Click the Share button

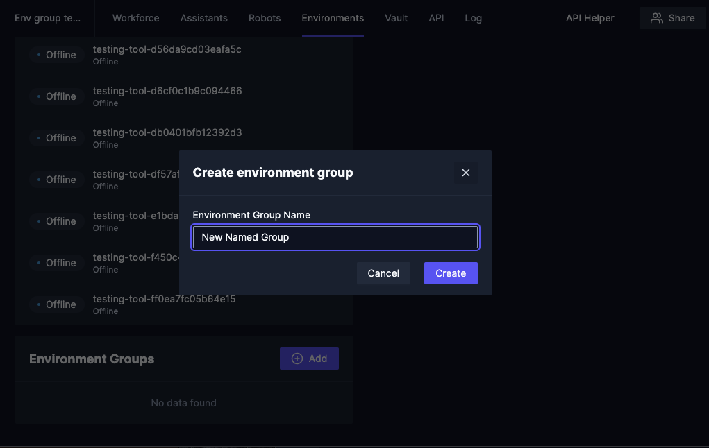[672, 18]
